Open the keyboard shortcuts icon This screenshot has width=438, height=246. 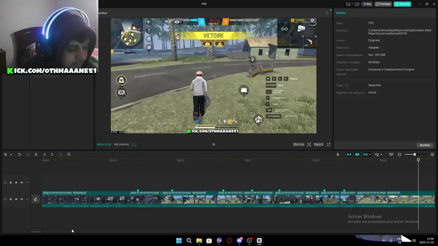click(x=357, y=4)
